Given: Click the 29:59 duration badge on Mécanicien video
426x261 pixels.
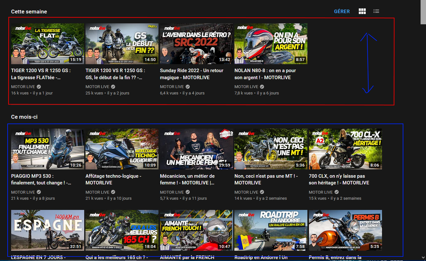Looking at the screenshot, I should point(225,165).
